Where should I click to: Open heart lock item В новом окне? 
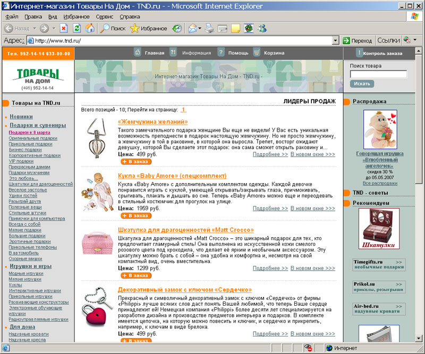pyautogui.click(x=313, y=334)
